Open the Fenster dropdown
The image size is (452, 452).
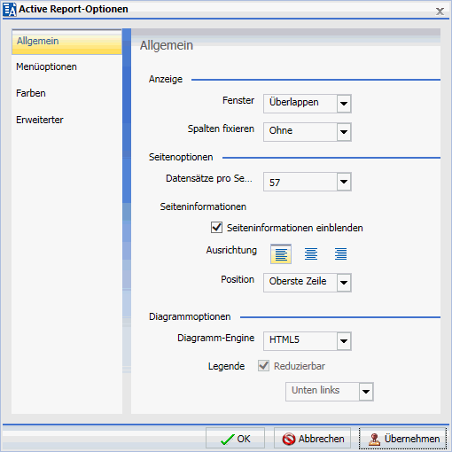(344, 104)
